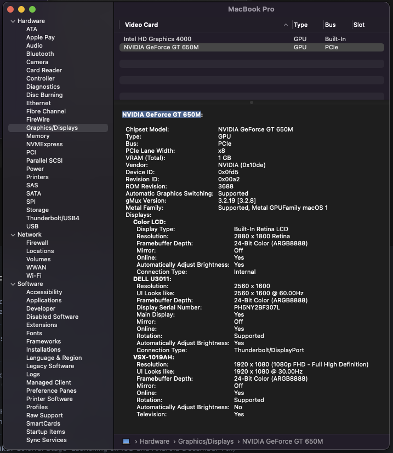Open Memory information
Image resolution: width=393 pixels, height=453 pixels.
(x=38, y=136)
